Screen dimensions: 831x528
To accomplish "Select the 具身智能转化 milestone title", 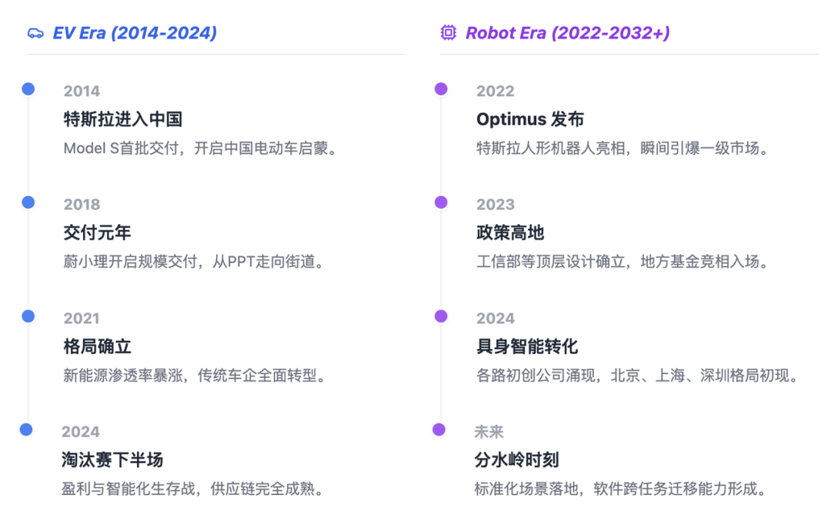I will (x=527, y=346).
